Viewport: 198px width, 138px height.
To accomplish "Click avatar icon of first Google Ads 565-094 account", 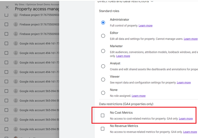I will [x=16, y=91].
